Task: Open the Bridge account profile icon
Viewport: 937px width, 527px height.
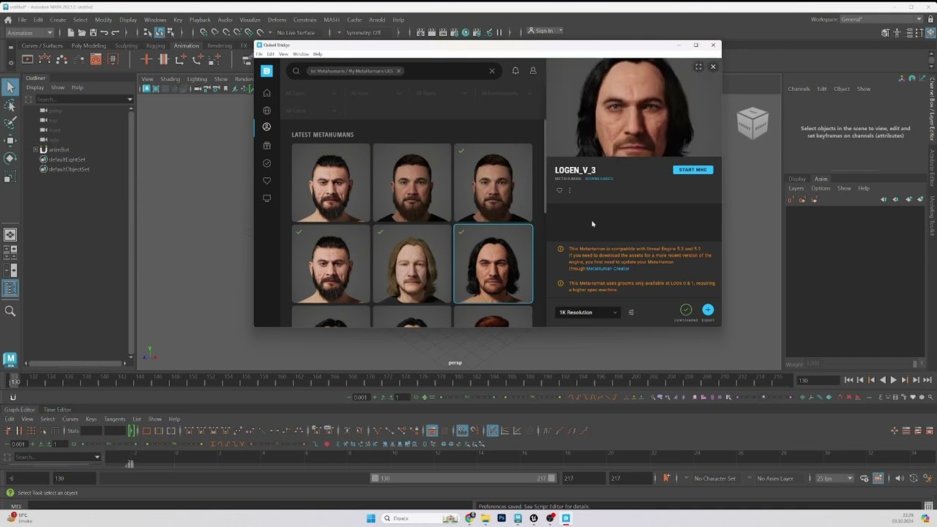Action: tap(533, 71)
